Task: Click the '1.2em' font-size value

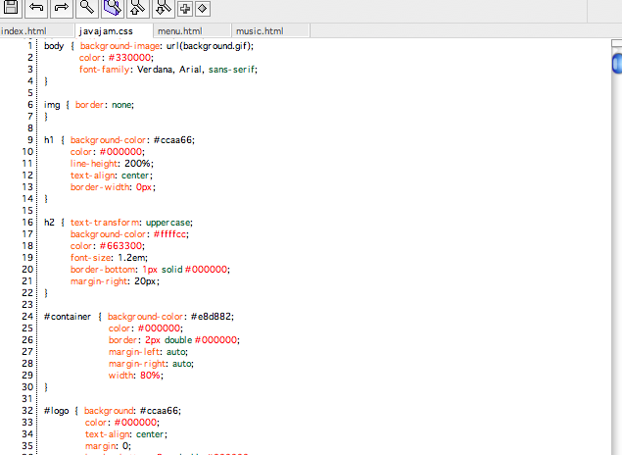Action: click(x=131, y=258)
